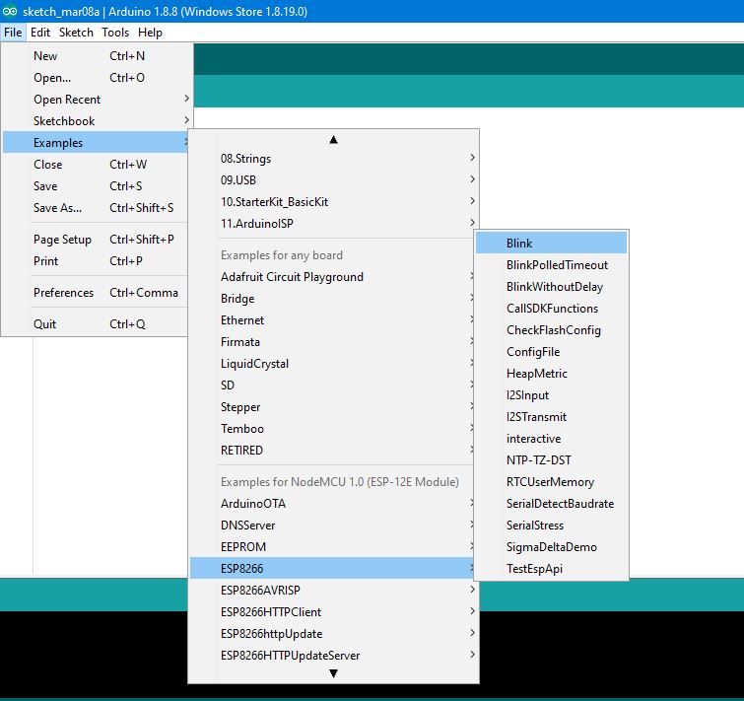The image size is (744, 701).
Task: Expand the 10.StarterKit_BasicKit examples
Action: coord(333,202)
